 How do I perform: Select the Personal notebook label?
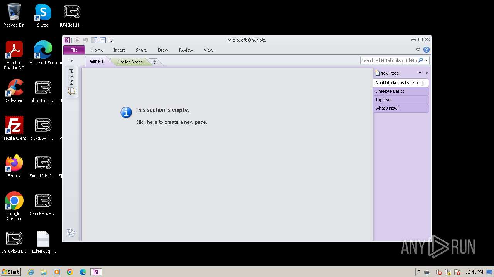point(71,77)
